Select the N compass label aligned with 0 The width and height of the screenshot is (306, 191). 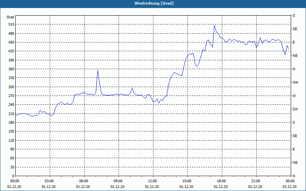point(294,176)
